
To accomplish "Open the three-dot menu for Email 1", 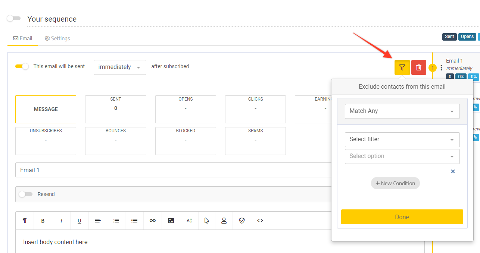I will click(441, 68).
